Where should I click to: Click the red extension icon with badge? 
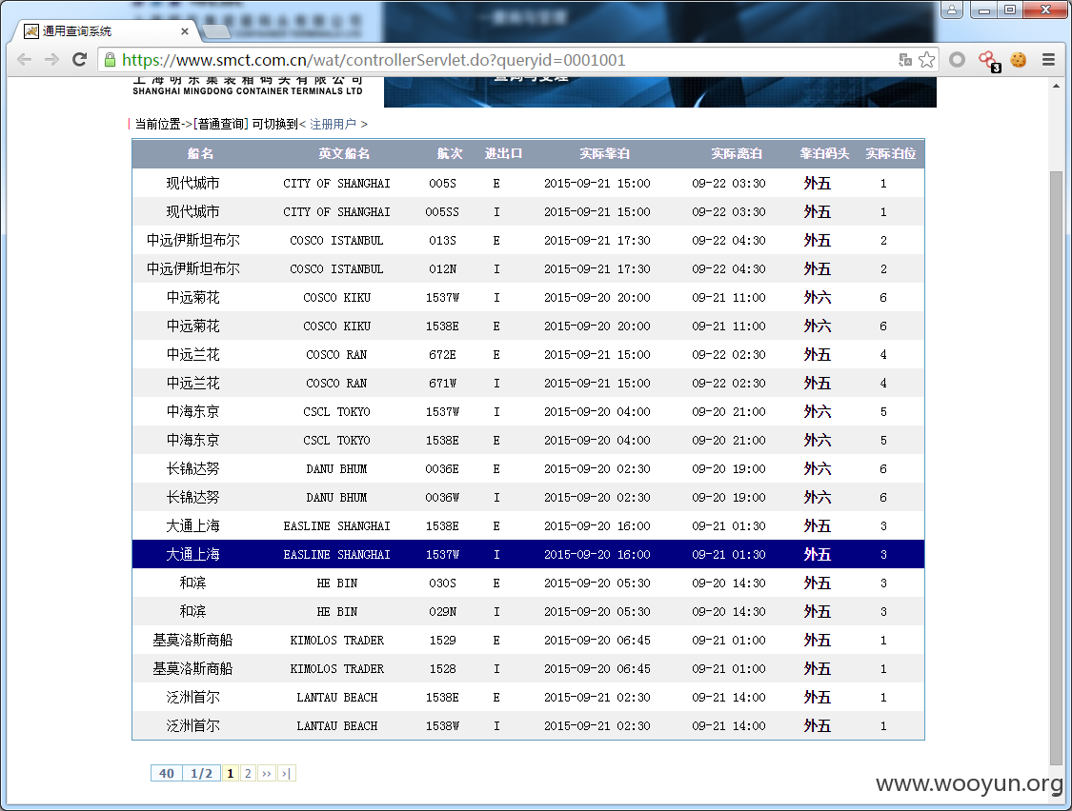(x=988, y=62)
